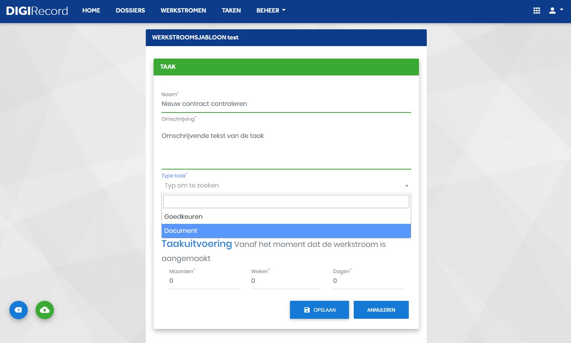Viewport: 571px width, 343px height.
Task: Click the Opslaan button
Action: 319,310
